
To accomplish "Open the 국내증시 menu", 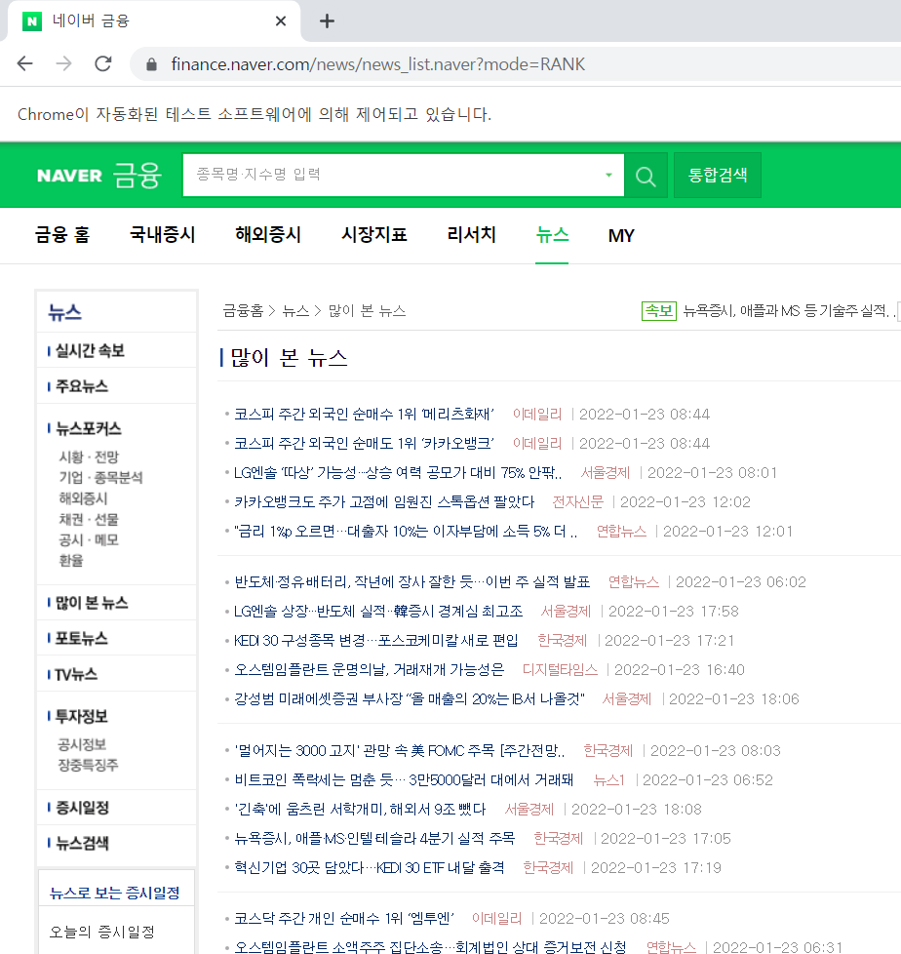I will [163, 235].
